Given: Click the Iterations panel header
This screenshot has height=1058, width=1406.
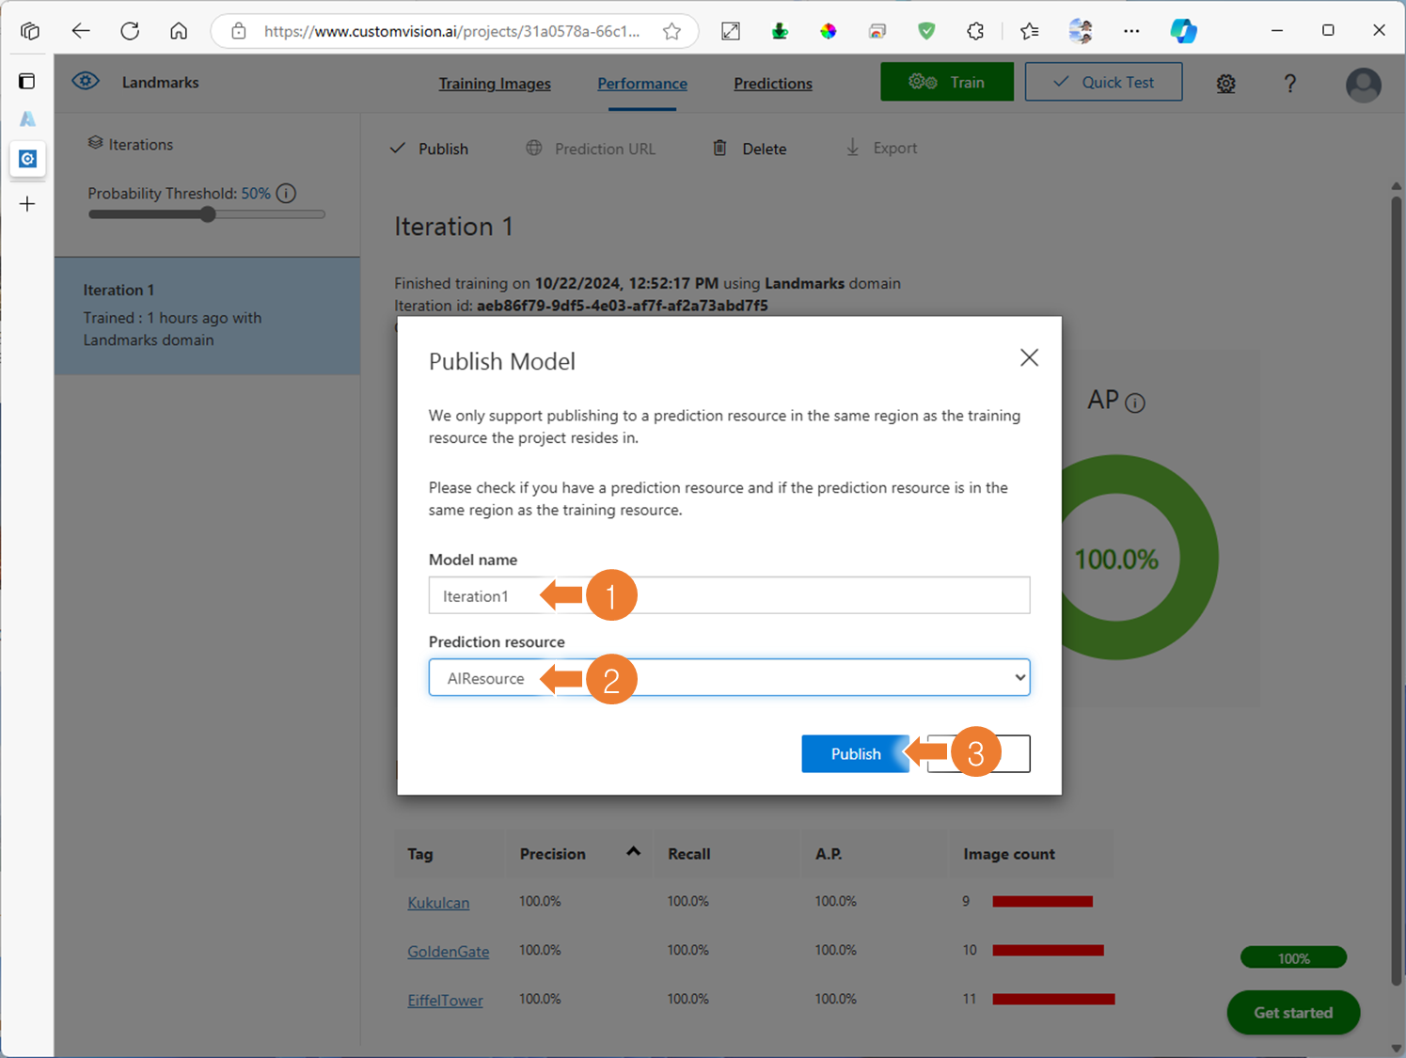Looking at the screenshot, I should pyautogui.click(x=130, y=144).
